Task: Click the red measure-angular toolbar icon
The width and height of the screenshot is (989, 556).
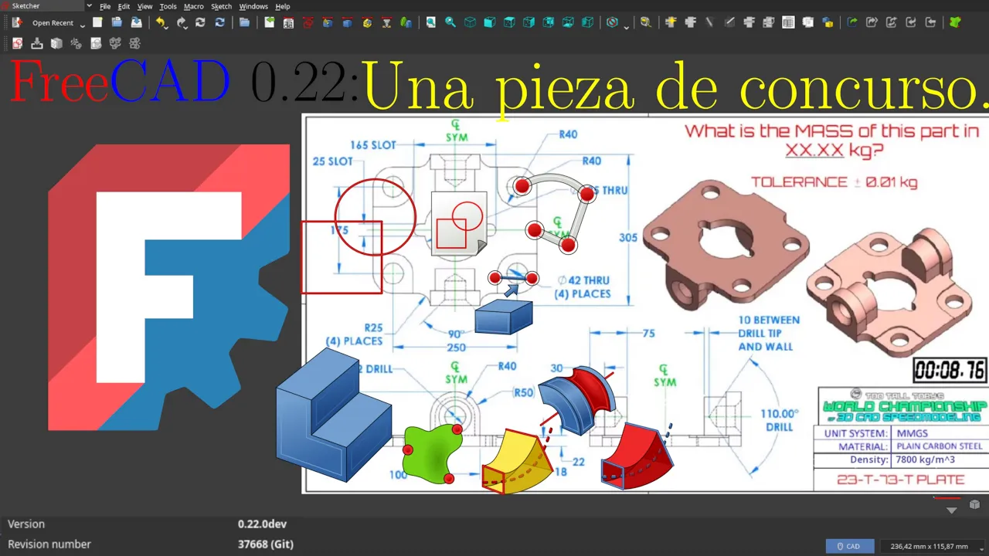Action: [x=308, y=23]
